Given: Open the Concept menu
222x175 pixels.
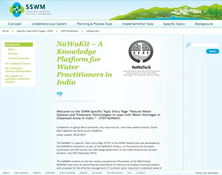Looking at the screenshot, I should [15, 24].
